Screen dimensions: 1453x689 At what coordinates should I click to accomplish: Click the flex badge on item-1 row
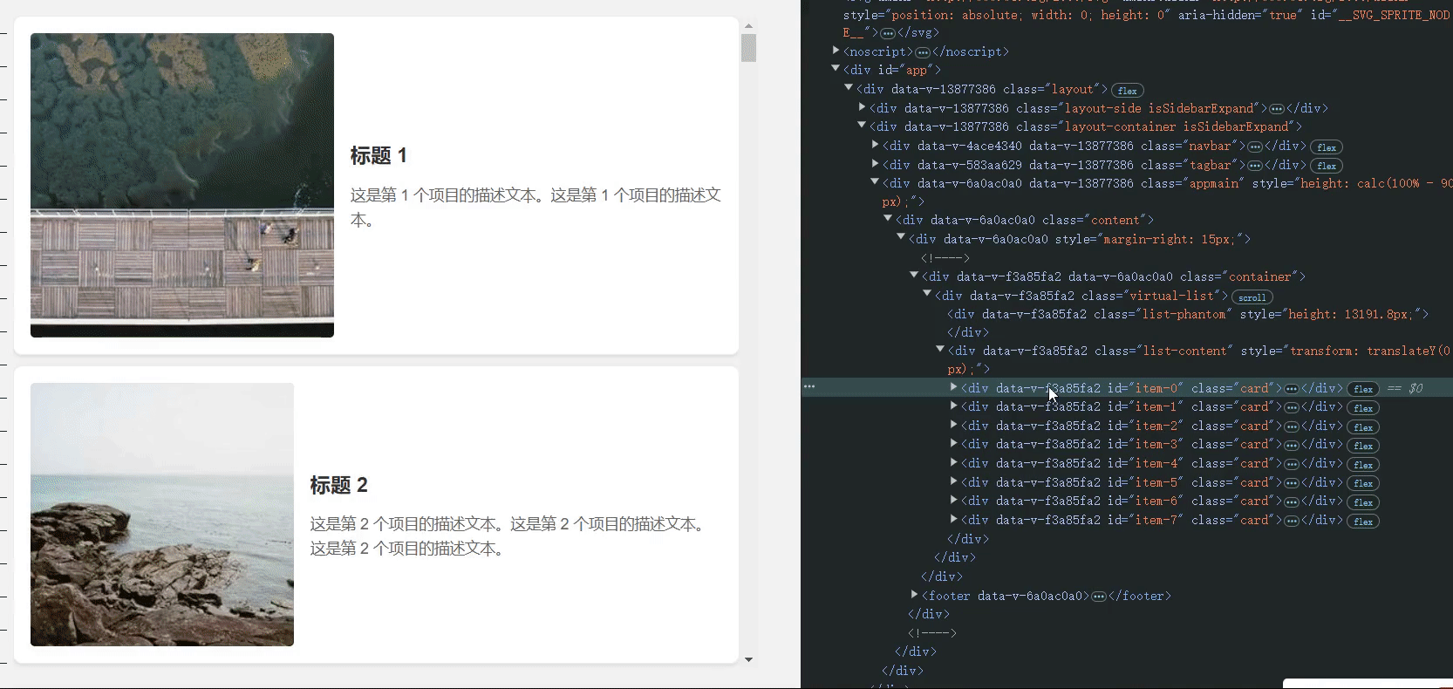click(x=1363, y=407)
